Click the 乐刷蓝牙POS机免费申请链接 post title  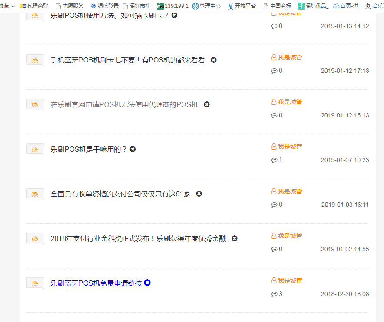96,283
